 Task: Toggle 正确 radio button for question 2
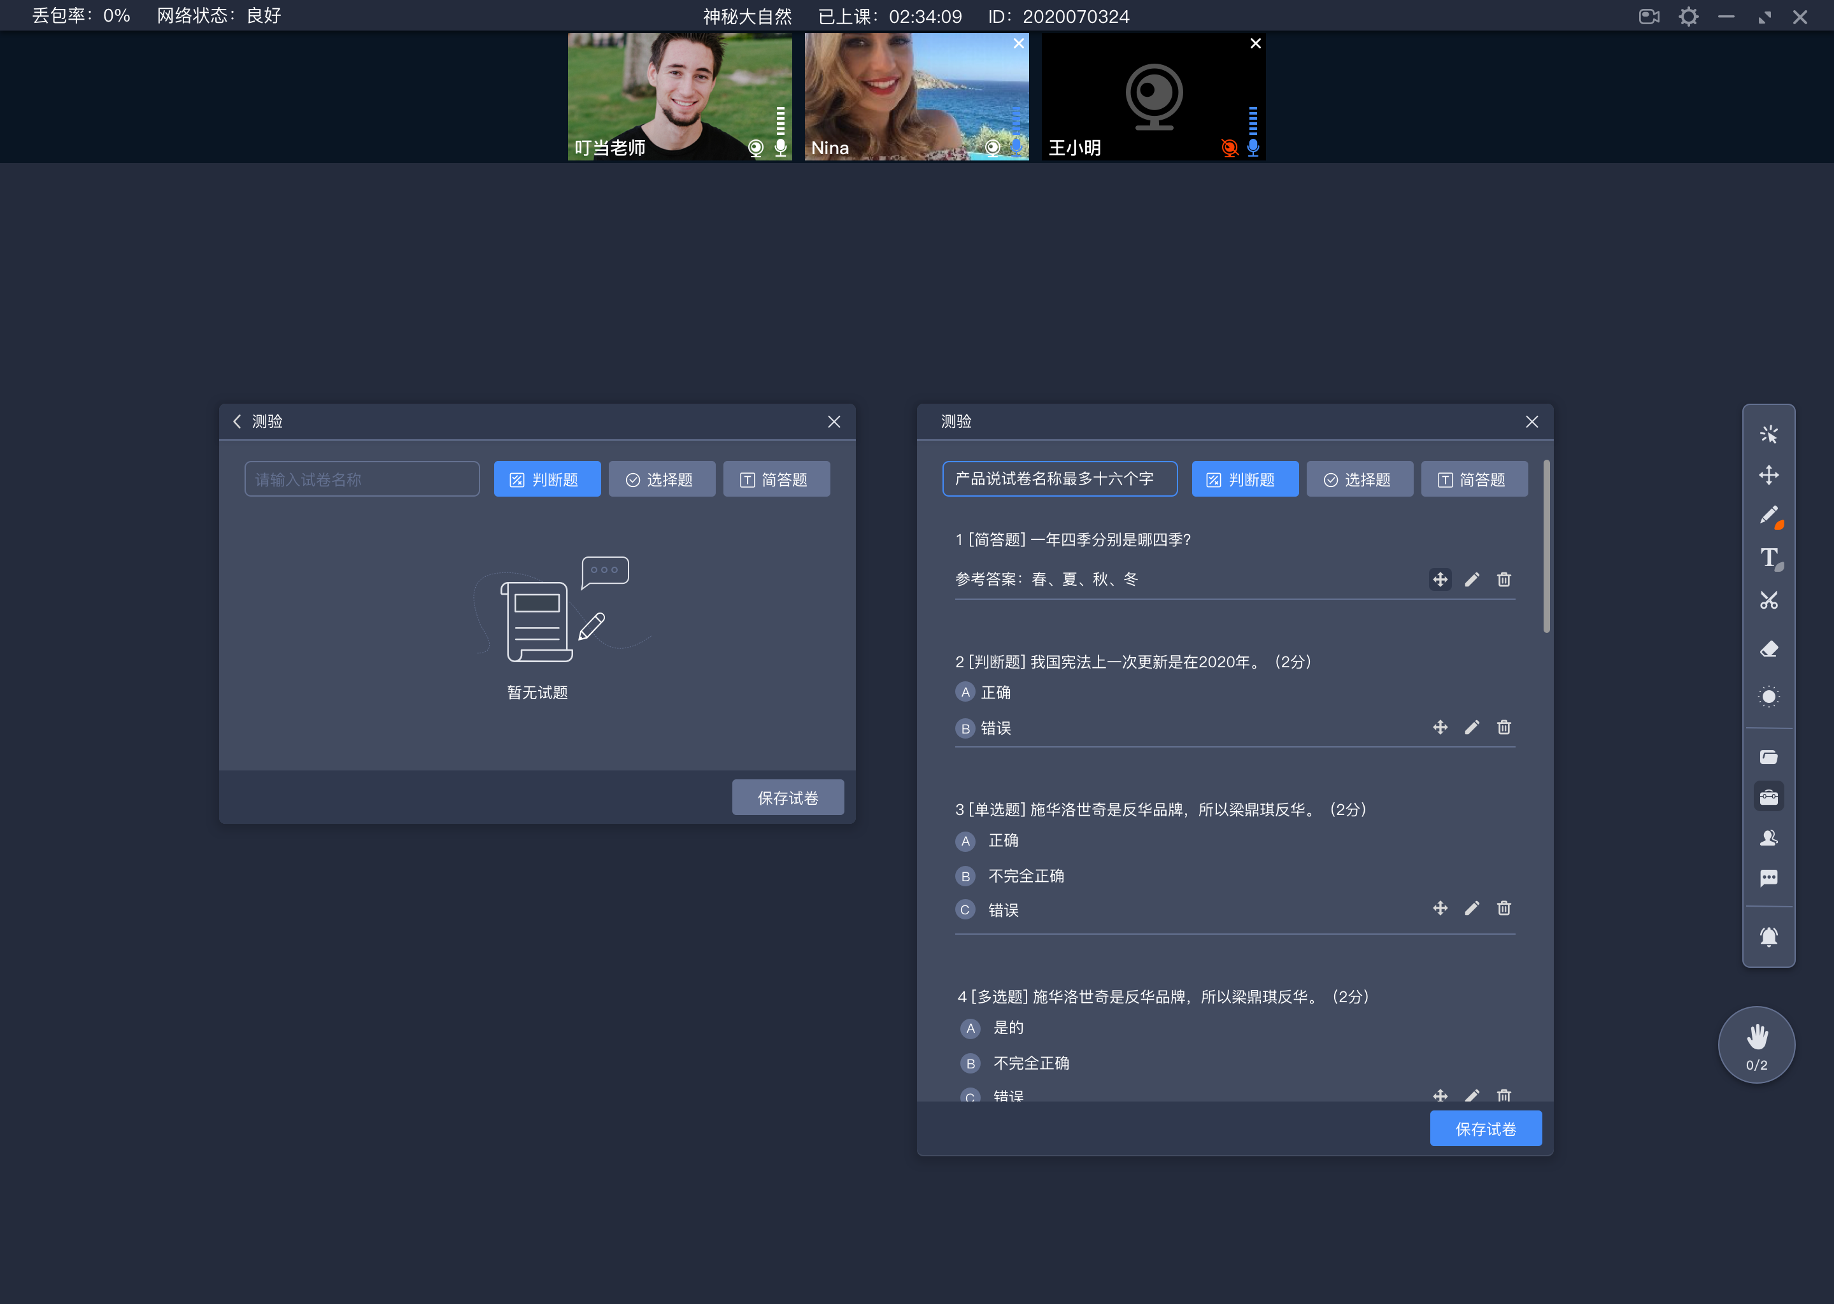(963, 691)
